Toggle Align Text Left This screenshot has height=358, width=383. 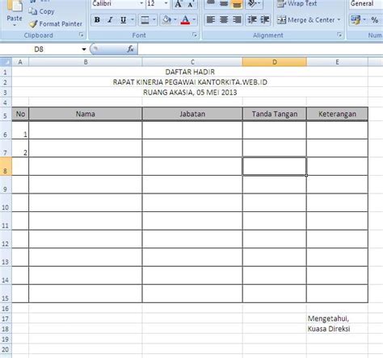click(211, 19)
